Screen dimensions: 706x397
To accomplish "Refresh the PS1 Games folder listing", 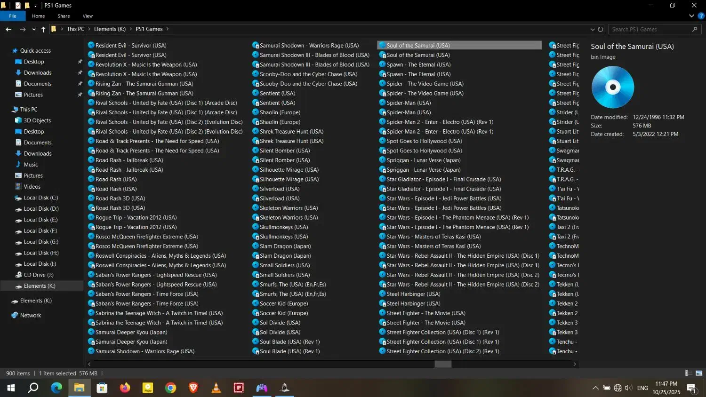I will point(601,29).
